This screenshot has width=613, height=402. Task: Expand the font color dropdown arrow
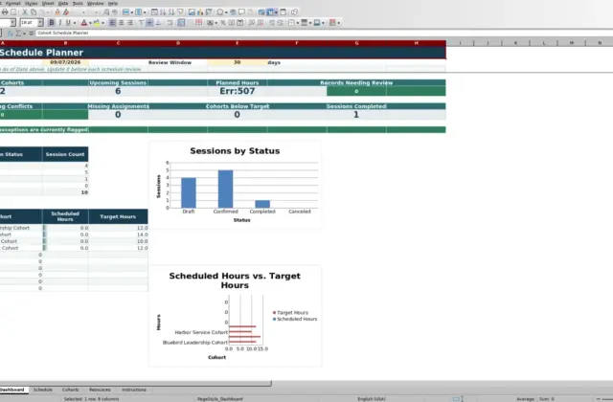click(x=90, y=23)
